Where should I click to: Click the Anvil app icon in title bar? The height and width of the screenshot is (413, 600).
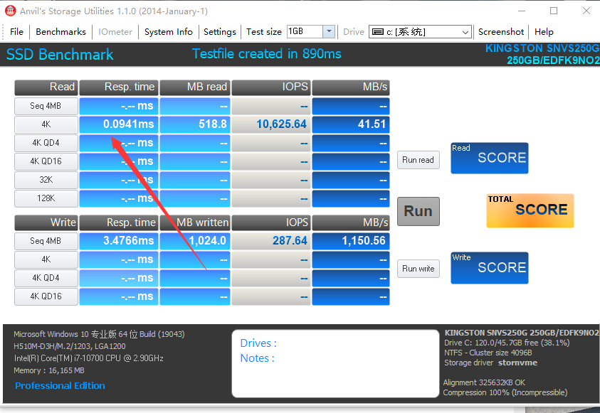click(10, 11)
